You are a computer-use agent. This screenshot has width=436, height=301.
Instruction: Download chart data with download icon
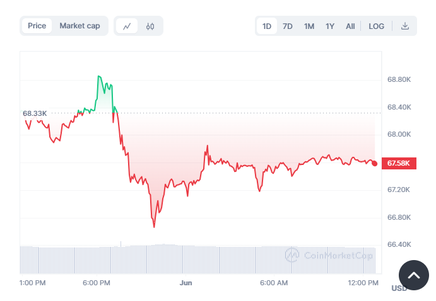pyautogui.click(x=405, y=26)
